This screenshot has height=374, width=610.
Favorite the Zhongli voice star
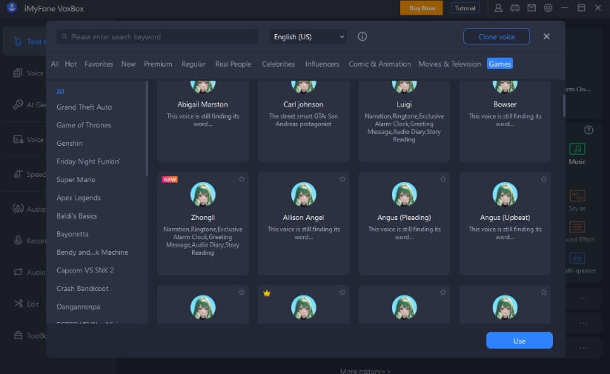(242, 179)
